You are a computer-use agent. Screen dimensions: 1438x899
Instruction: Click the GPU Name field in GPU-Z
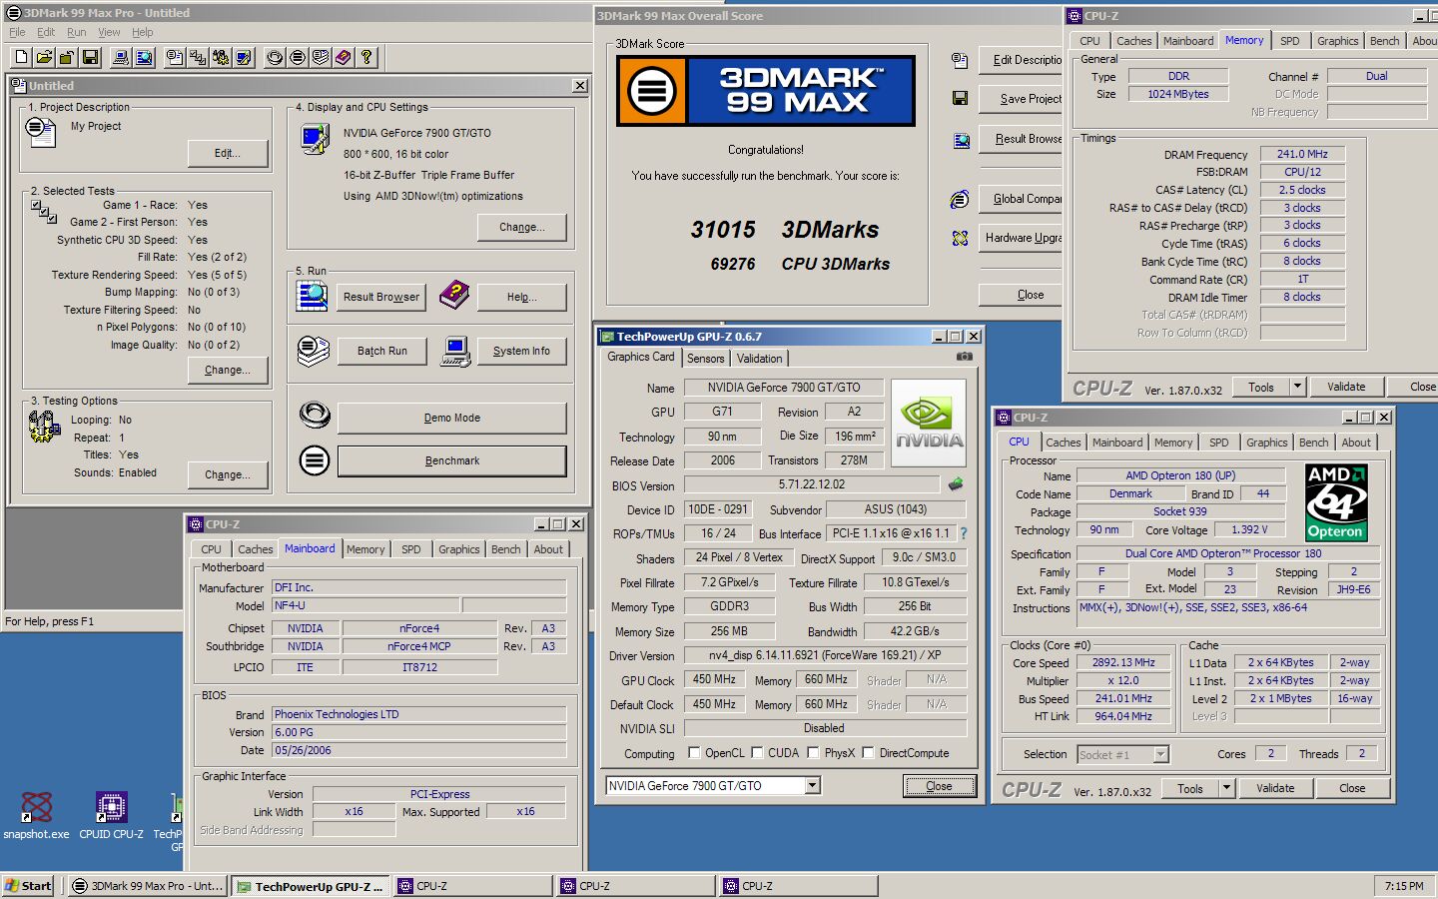pyautogui.click(x=784, y=388)
